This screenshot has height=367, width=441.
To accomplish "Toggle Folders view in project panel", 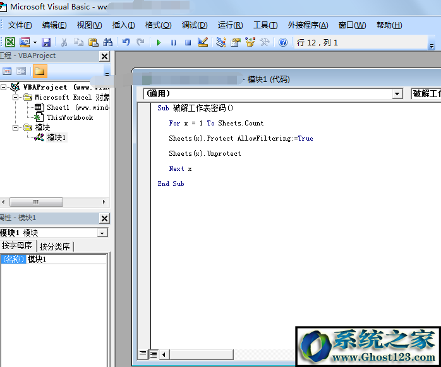I will (40, 71).
